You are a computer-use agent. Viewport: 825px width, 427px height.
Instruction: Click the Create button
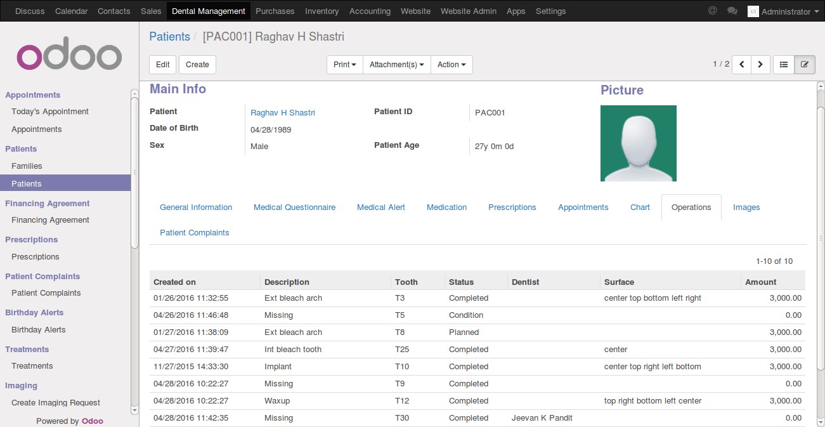(197, 65)
